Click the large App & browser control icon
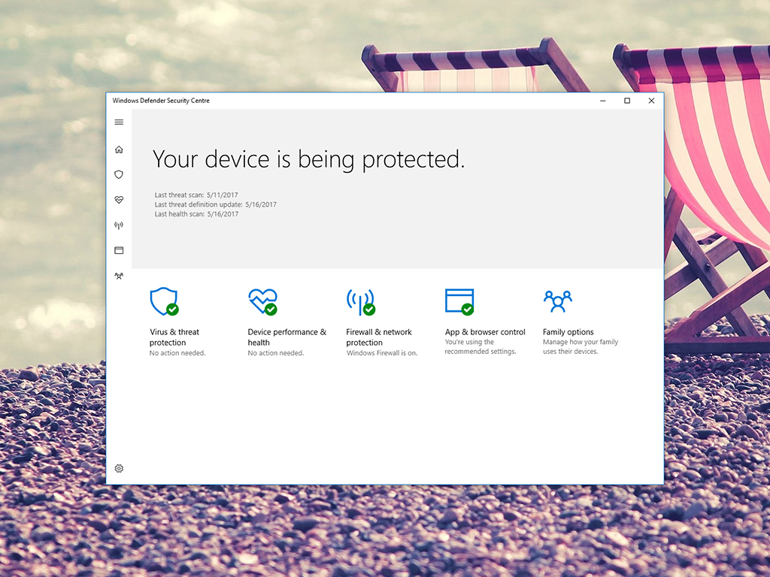 [x=459, y=301]
